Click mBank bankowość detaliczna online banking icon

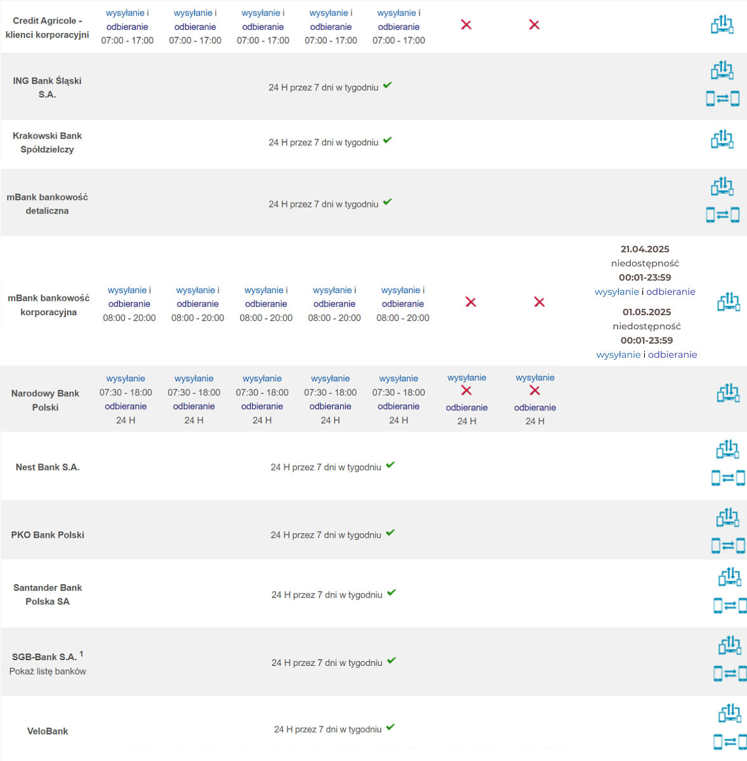722,186
